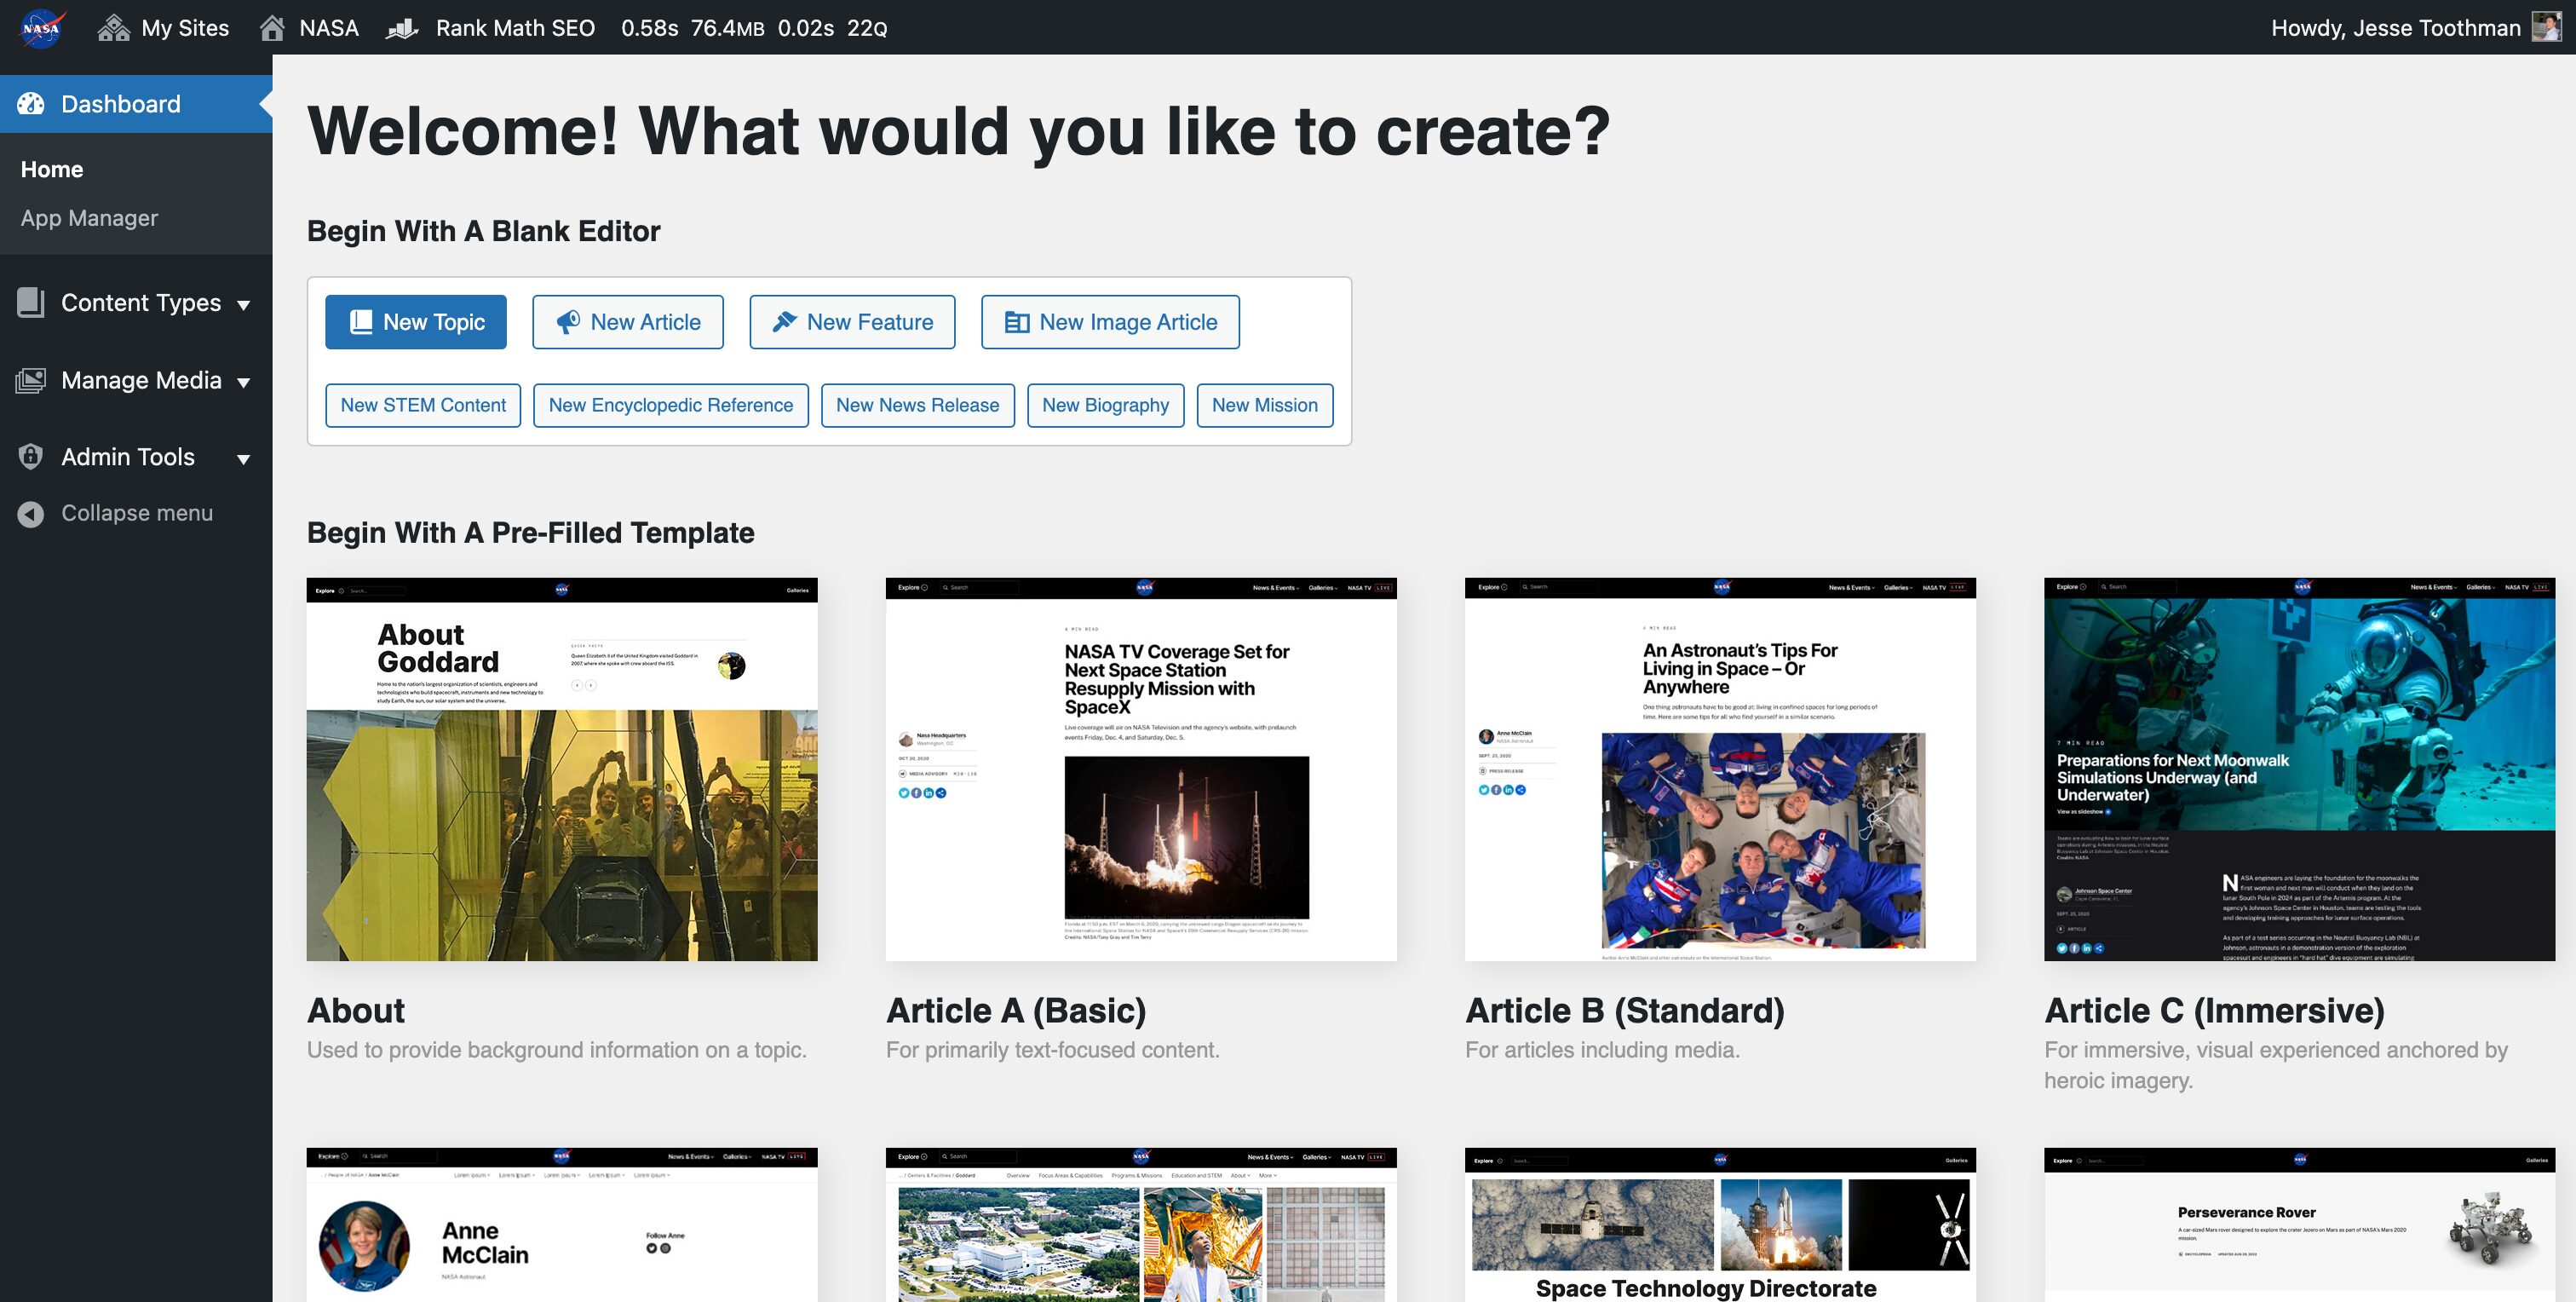Create a New Article
This screenshot has height=1302, width=2576.
[628, 322]
